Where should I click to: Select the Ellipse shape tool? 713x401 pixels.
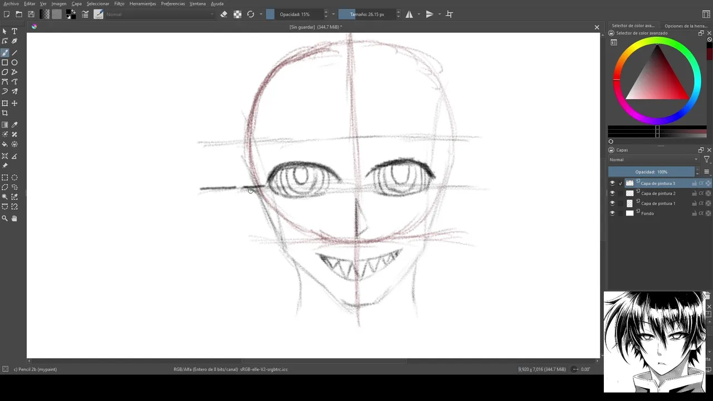14,62
